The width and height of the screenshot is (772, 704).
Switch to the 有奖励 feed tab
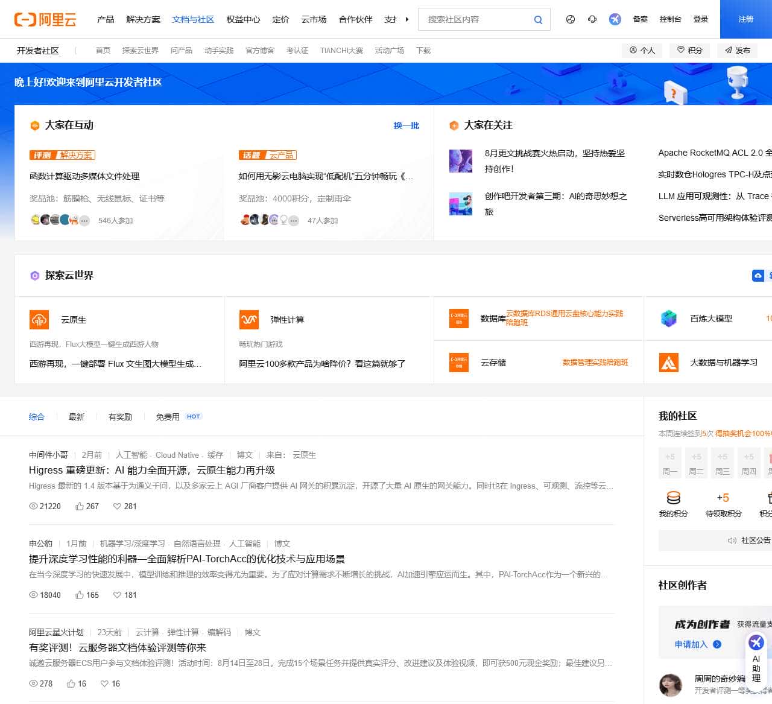pyautogui.click(x=120, y=417)
